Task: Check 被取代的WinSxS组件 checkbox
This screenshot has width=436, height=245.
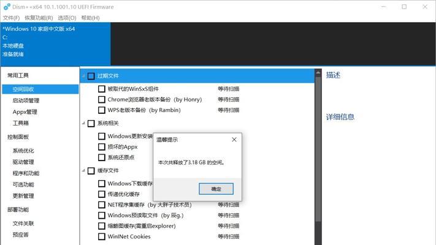Action: pos(102,89)
